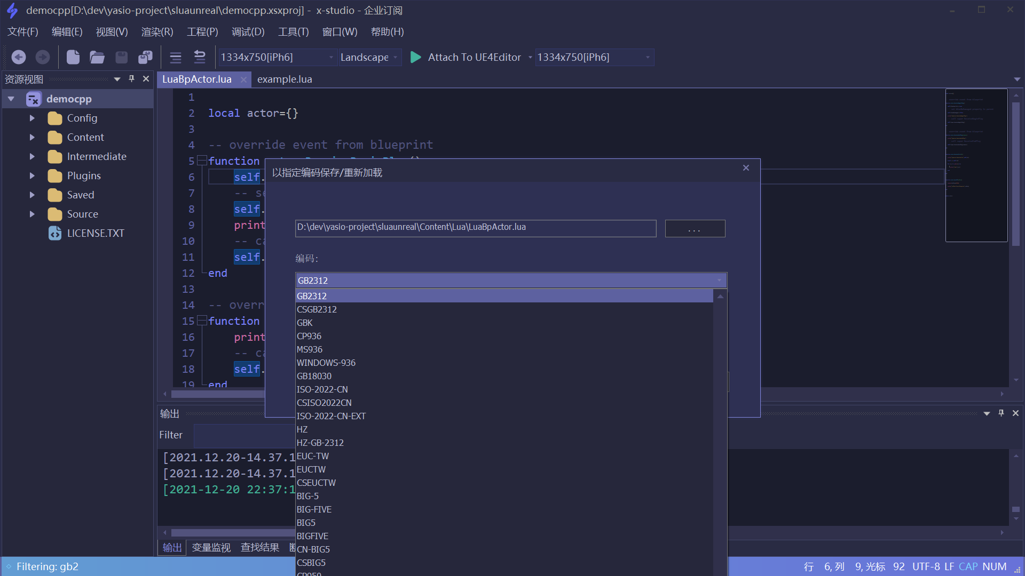Click the file path input field

[475, 228]
